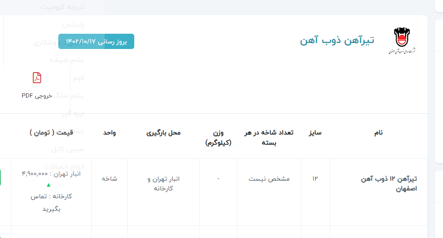
Task: Click the 'سایز' column header
Action: (x=315, y=133)
